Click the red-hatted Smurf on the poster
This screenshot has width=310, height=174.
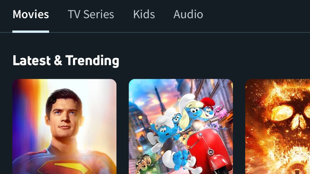pos(208,107)
